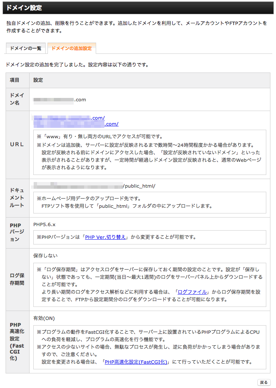
Task: Select the URL row label
Action: click(17, 144)
